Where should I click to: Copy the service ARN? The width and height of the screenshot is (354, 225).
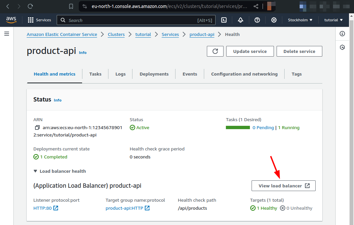(x=37, y=128)
